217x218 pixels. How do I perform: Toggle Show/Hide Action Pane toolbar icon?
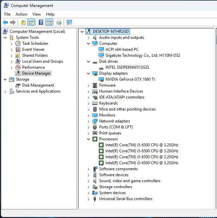tap(49, 22)
